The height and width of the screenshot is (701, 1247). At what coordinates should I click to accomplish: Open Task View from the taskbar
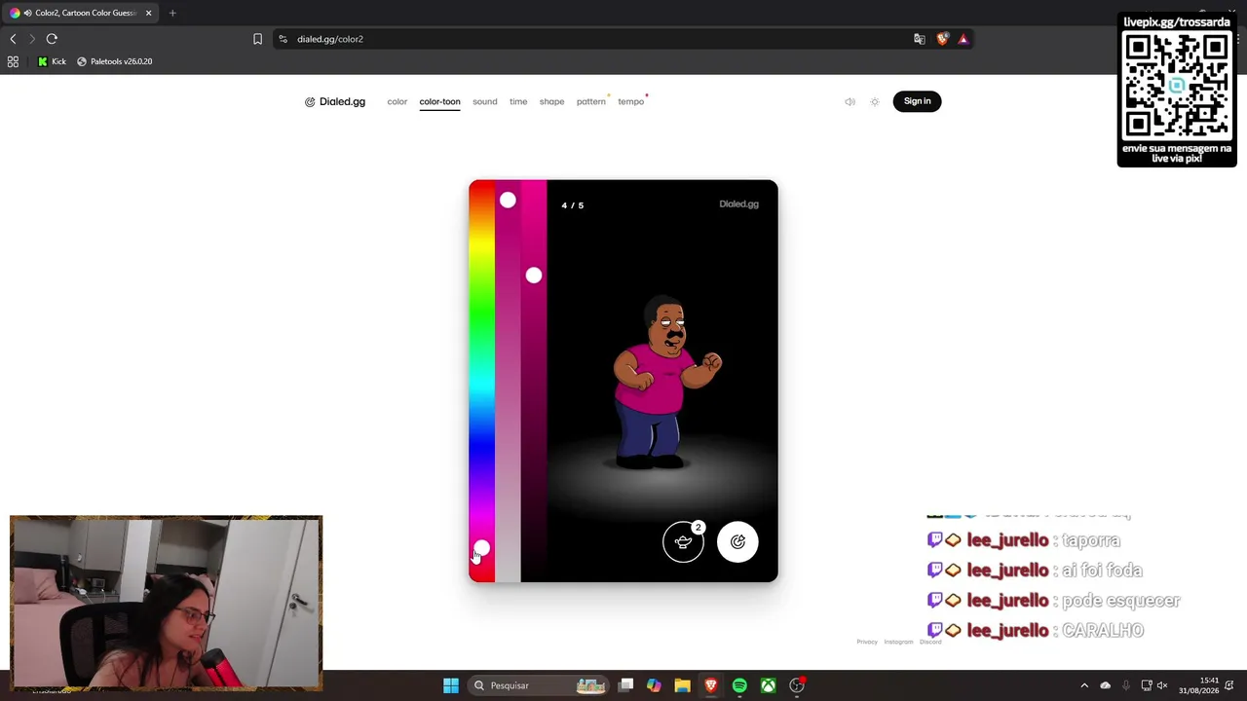[626, 685]
